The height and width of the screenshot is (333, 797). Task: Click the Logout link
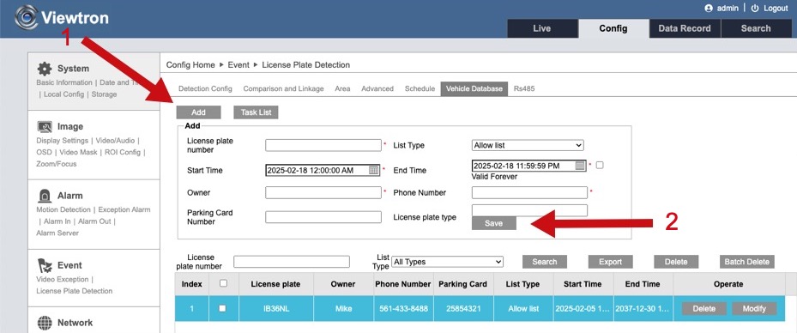tap(776, 8)
